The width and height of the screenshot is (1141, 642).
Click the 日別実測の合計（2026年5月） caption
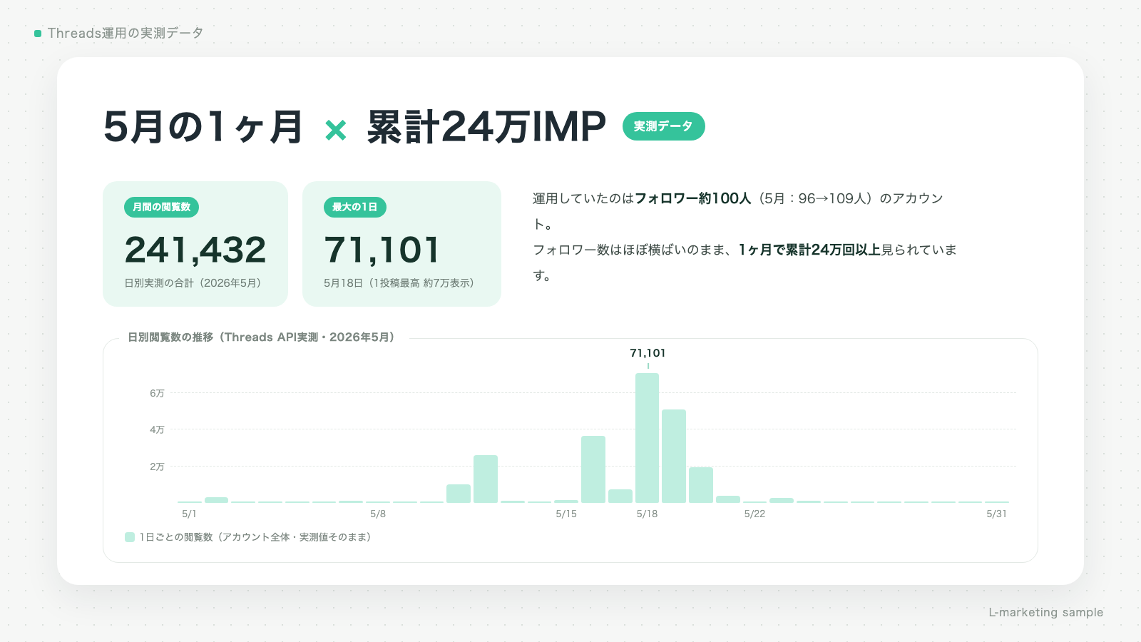pos(195,283)
